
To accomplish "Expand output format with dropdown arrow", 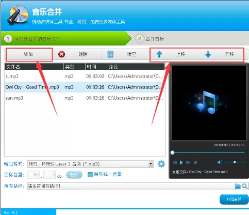I will (151, 164).
